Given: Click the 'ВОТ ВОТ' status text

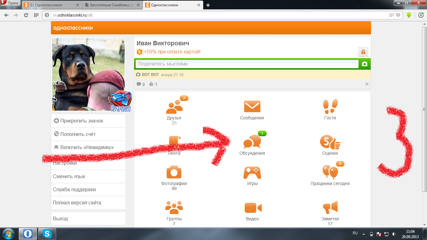Looking at the screenshot, I should (x=150, y=75).
